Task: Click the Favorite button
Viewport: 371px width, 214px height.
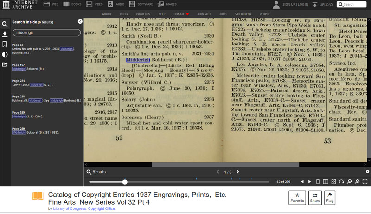Action: 297,197
